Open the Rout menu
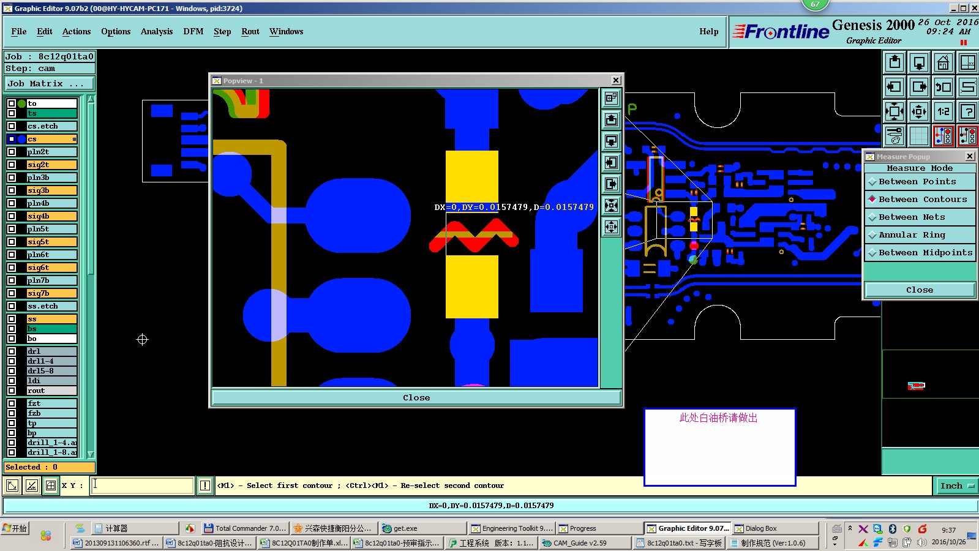This screenshot has width=979, height=551. click(250, 32)
